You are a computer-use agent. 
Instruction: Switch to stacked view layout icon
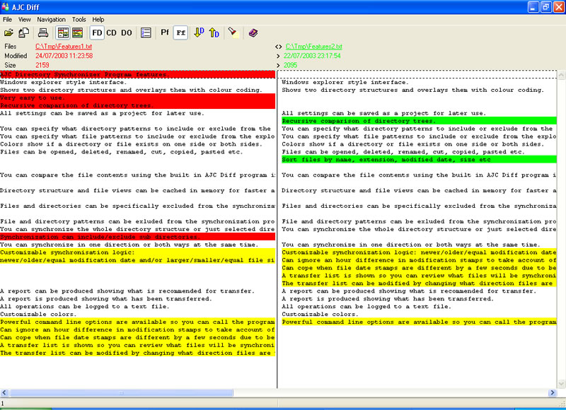tap(77, 33)
